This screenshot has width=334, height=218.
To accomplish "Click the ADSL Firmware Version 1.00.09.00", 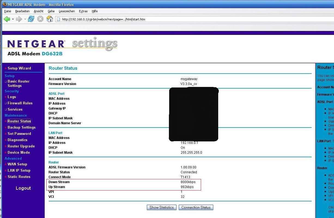I will [x=188, y=167].
